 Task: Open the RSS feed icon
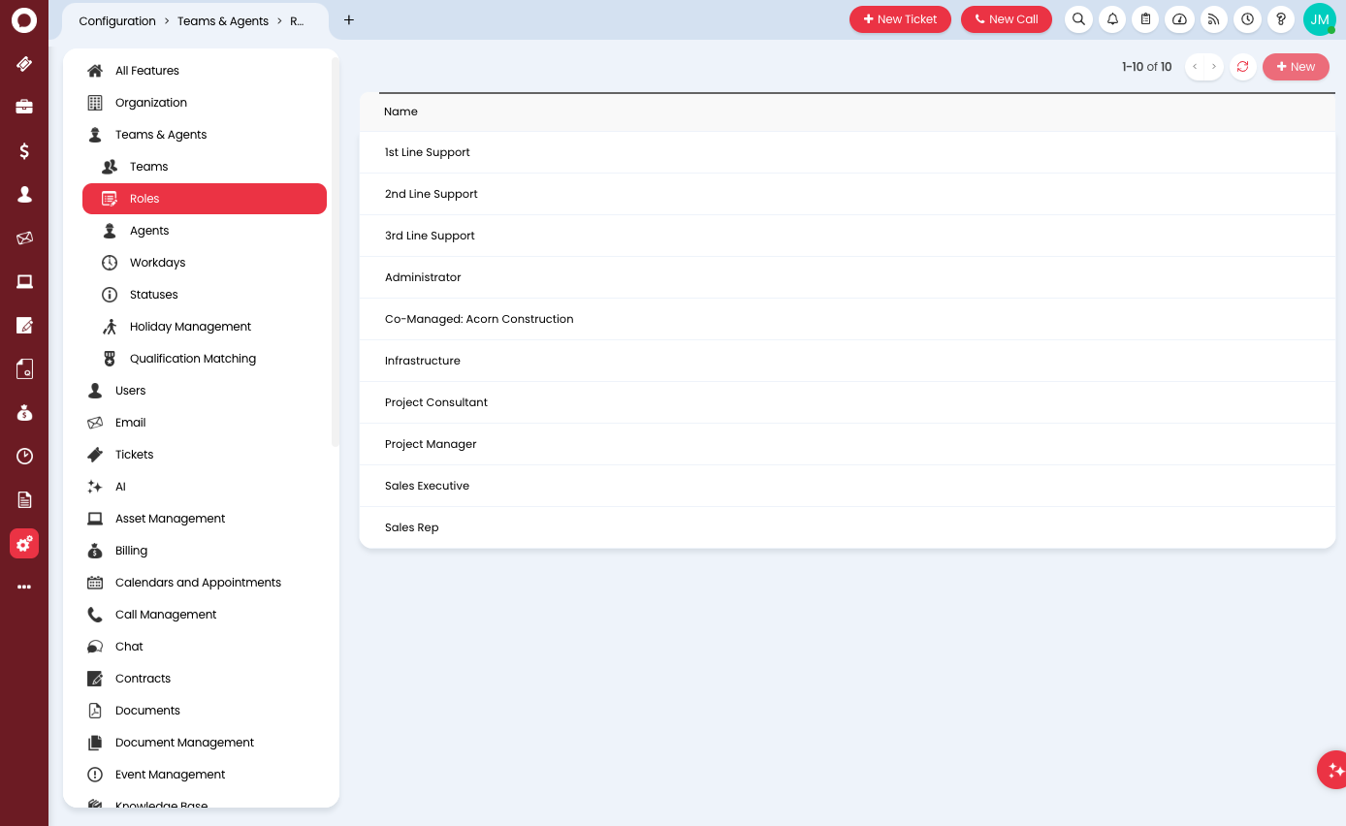click(x=1213, y=19)
